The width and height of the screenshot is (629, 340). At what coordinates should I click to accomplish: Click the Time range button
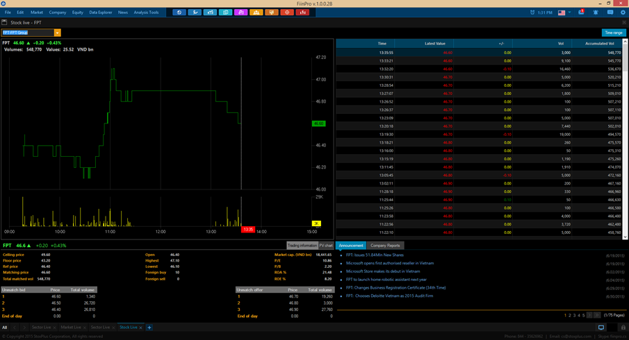click(613, 33)
